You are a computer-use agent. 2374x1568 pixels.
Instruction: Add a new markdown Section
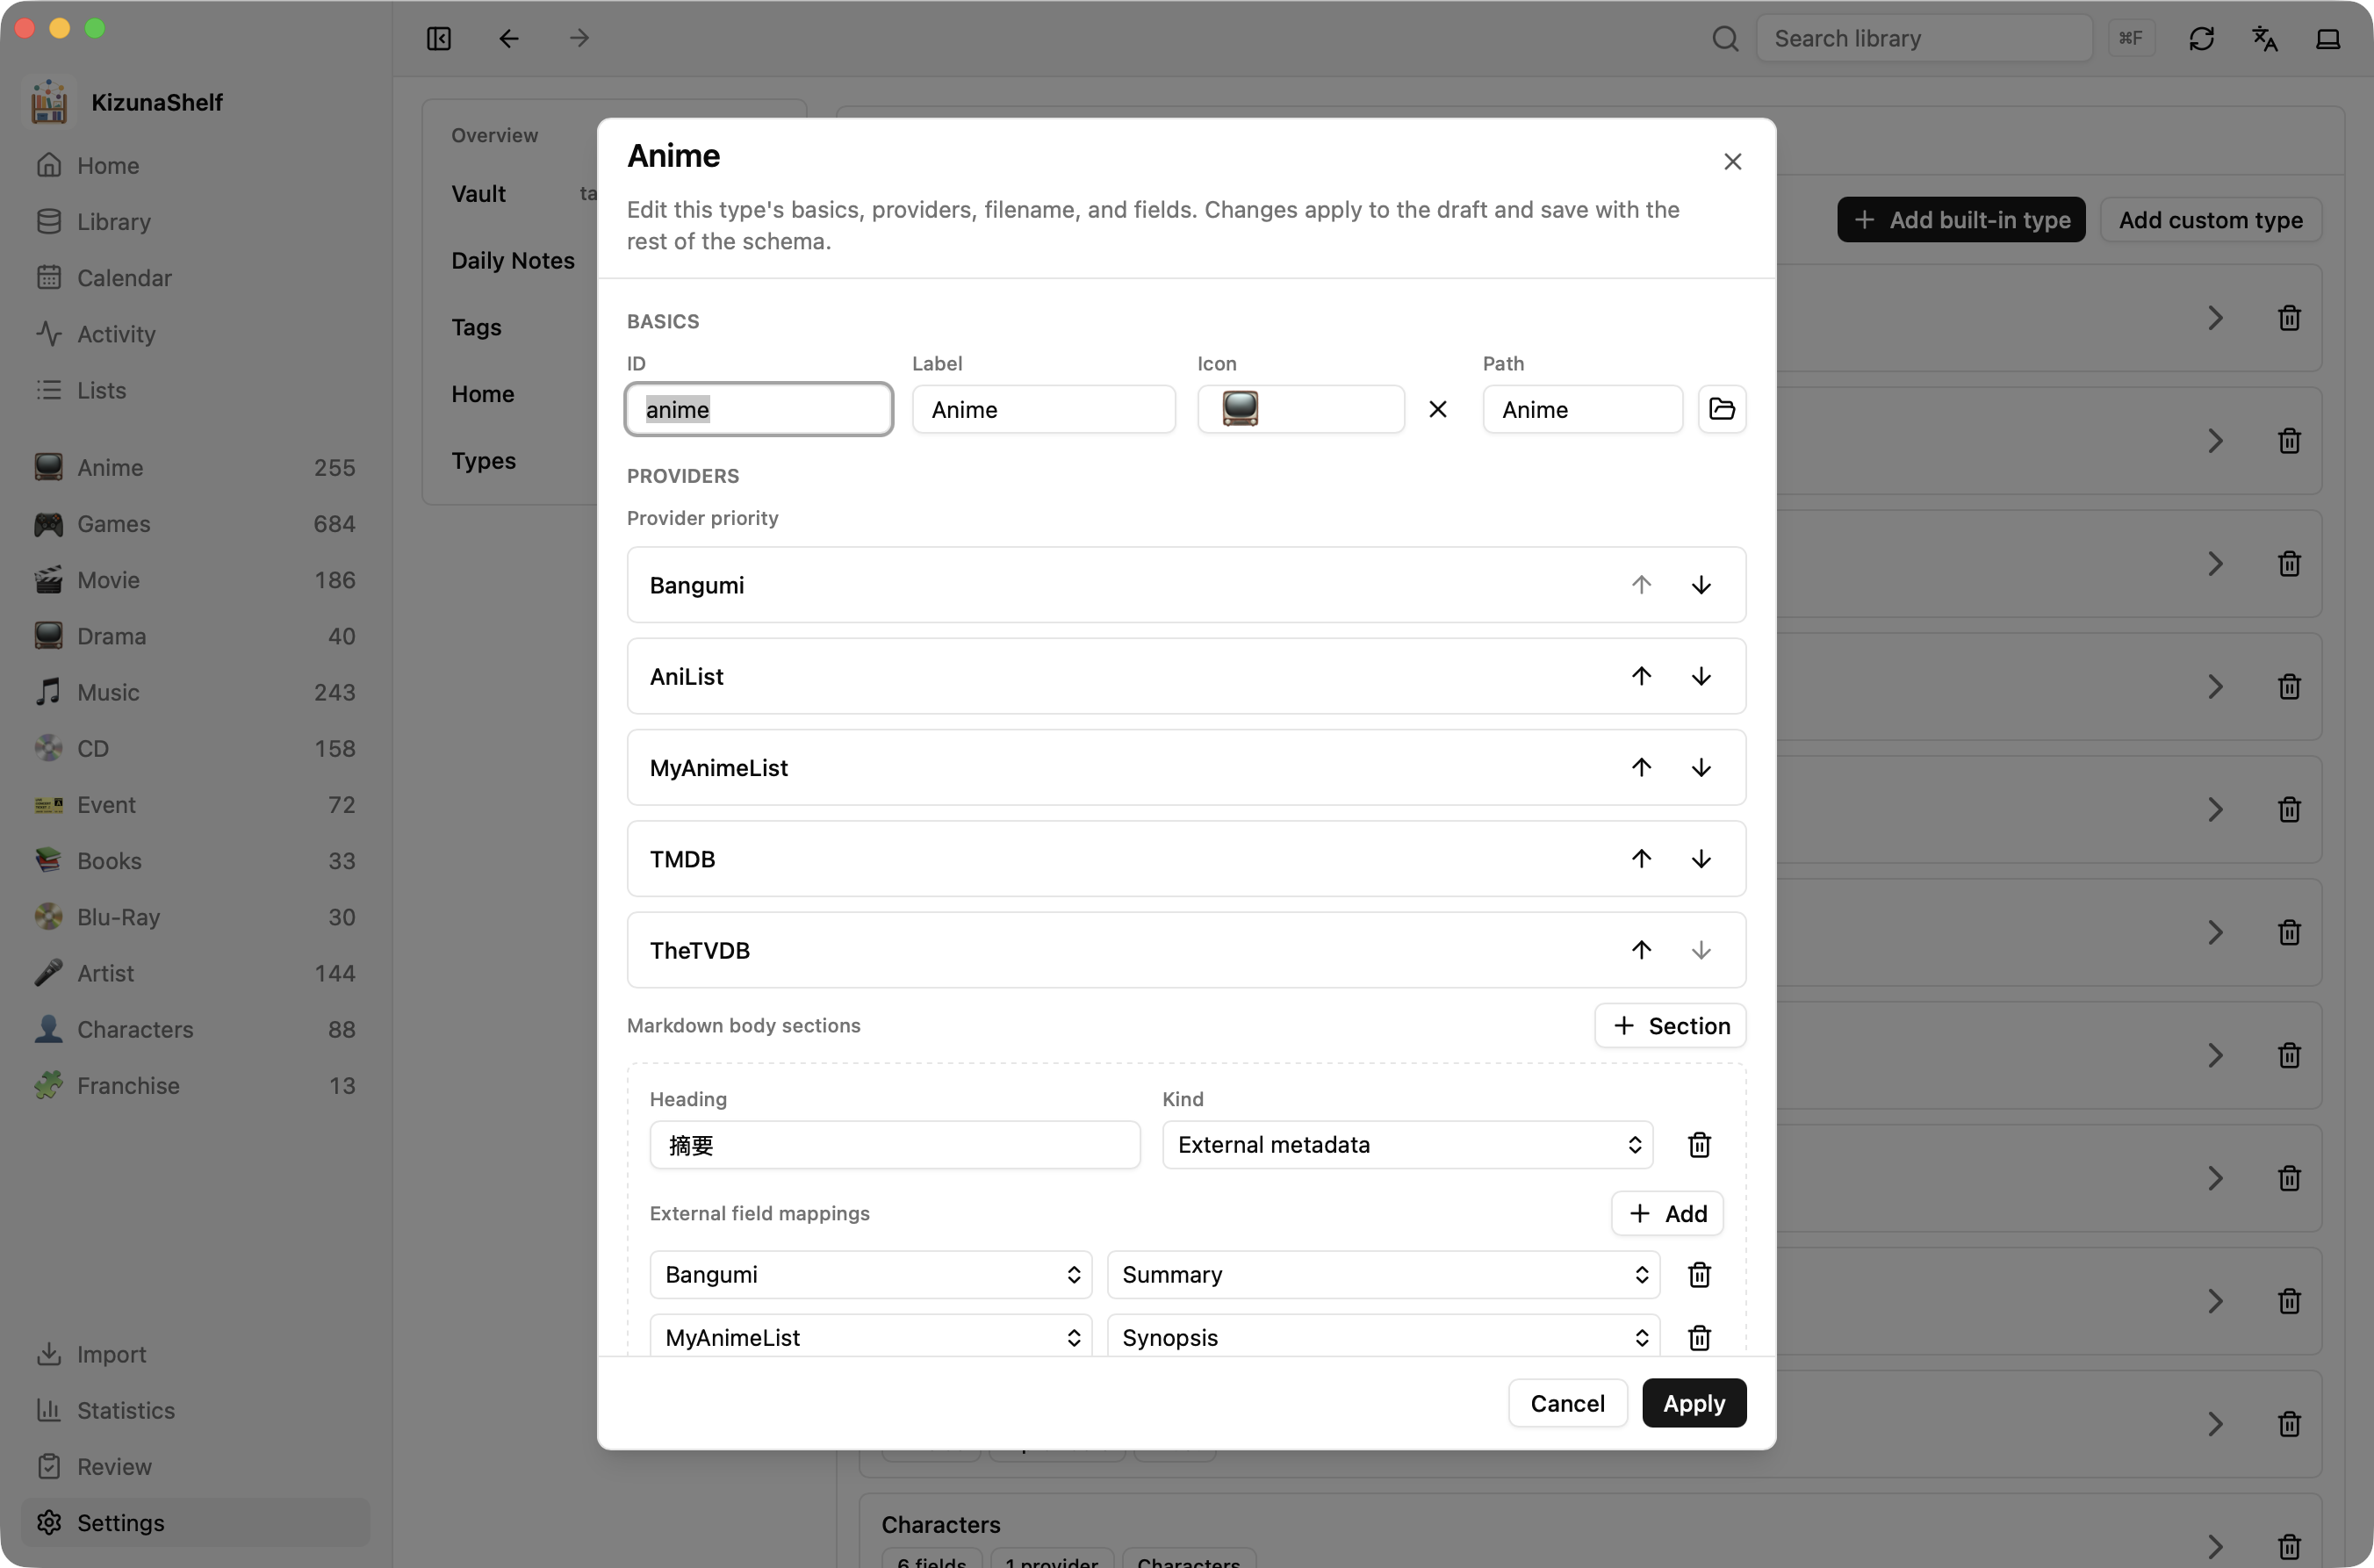[x=1670, y=1025]
